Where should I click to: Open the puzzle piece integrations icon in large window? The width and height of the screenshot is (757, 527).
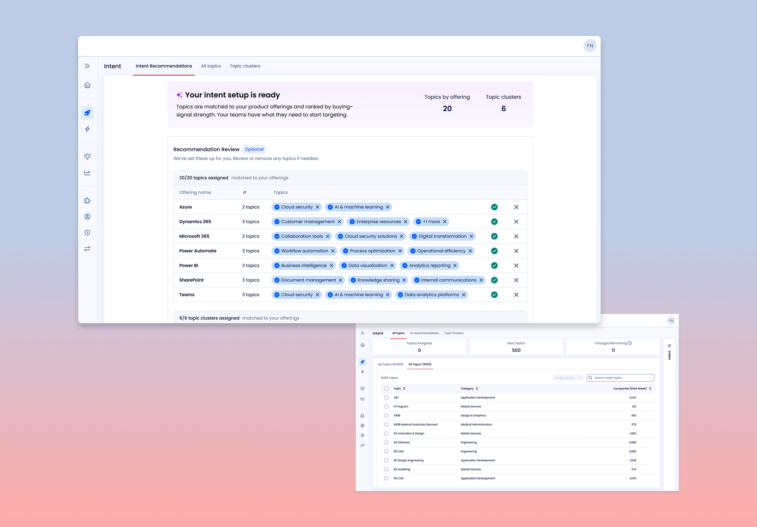(x=87, y=201)
